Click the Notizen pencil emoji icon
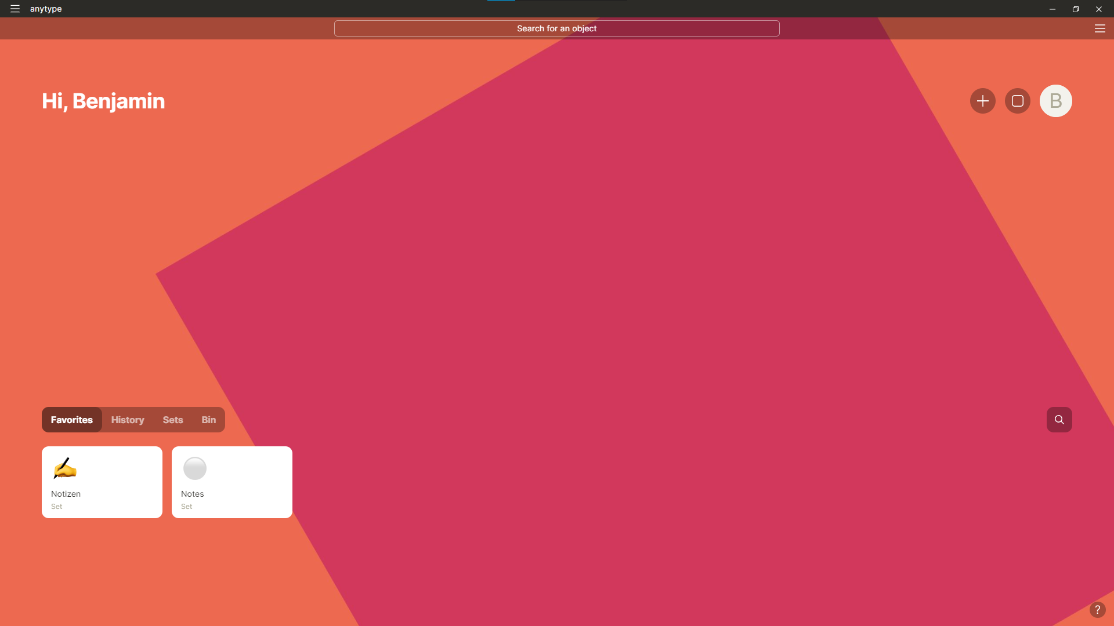This screenshot has width=1114, height=626. click(x=64, y=467)
